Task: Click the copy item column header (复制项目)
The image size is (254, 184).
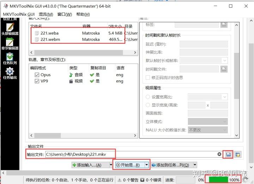Action: point(102,68)
